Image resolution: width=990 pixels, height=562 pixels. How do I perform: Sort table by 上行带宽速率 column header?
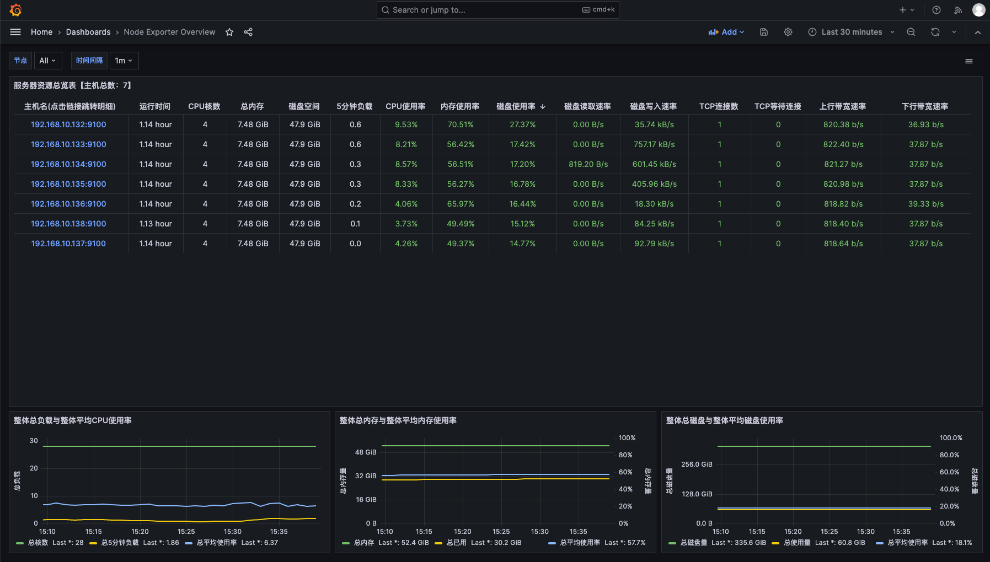pos(843,106)
